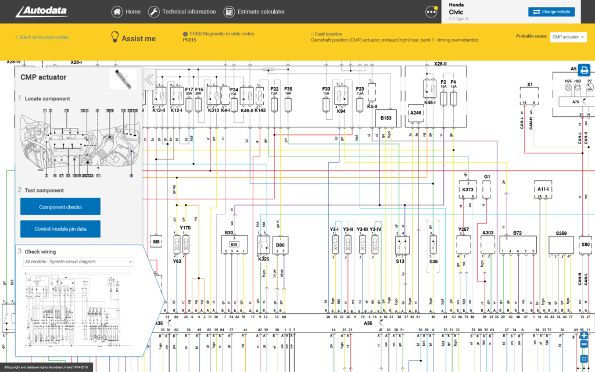Viewport: 595px width, 372px height.
Task: Open Control module pin data
Action: 60,229
